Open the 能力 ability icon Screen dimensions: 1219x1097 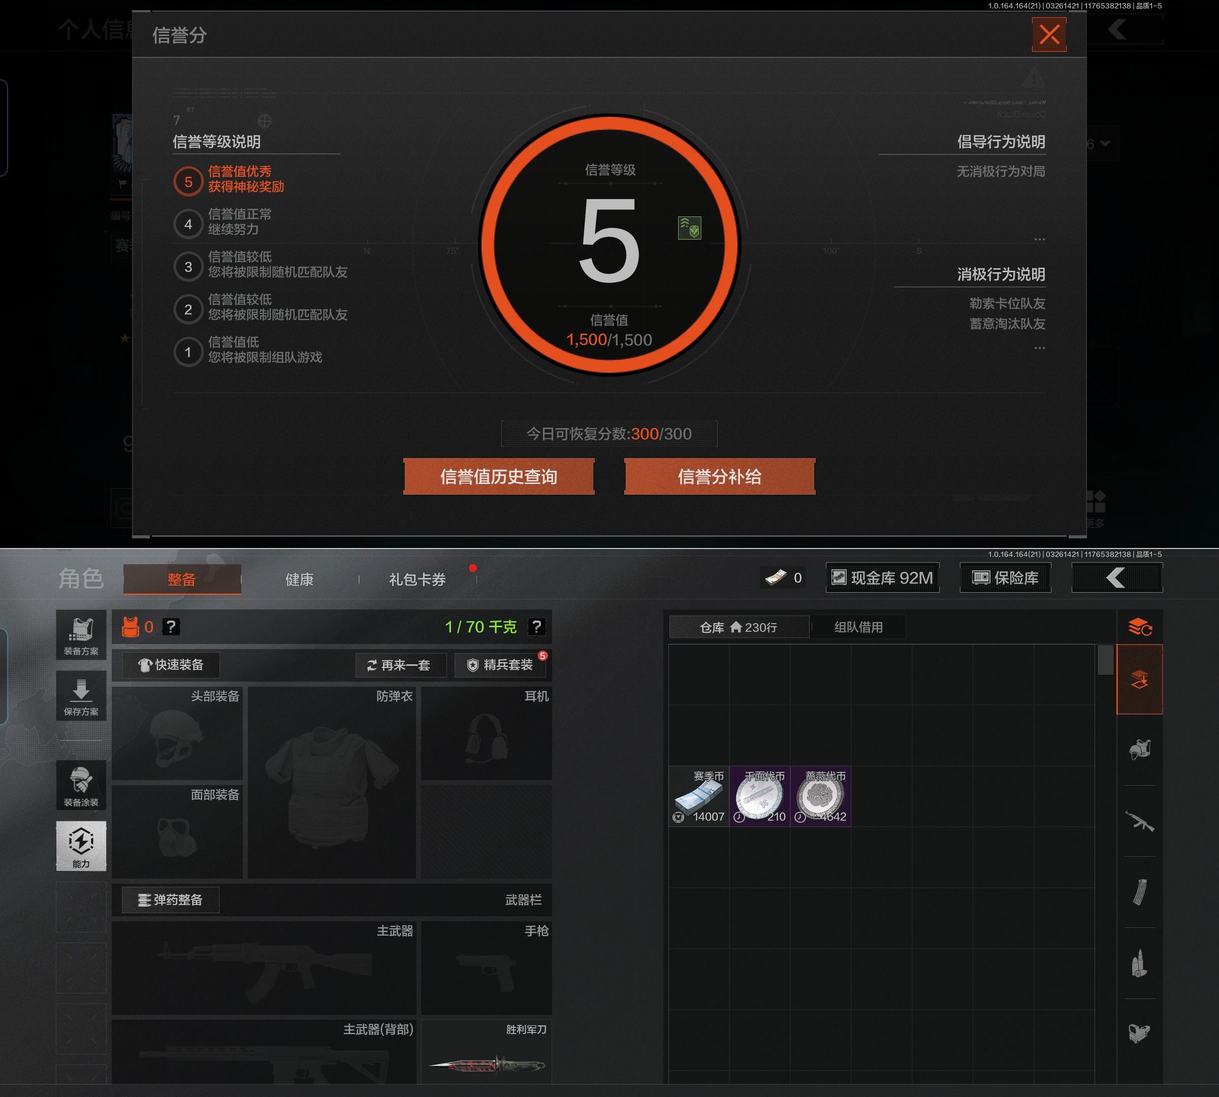pos(81,846)
